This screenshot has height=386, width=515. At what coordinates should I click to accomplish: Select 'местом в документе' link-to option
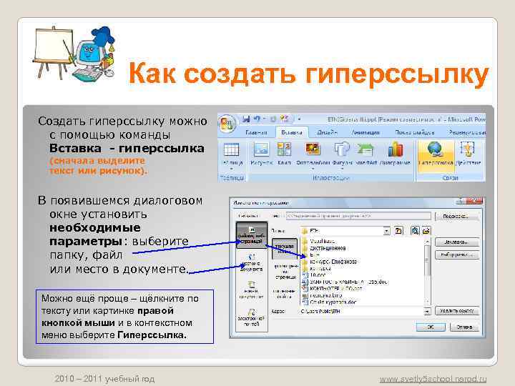251,263
